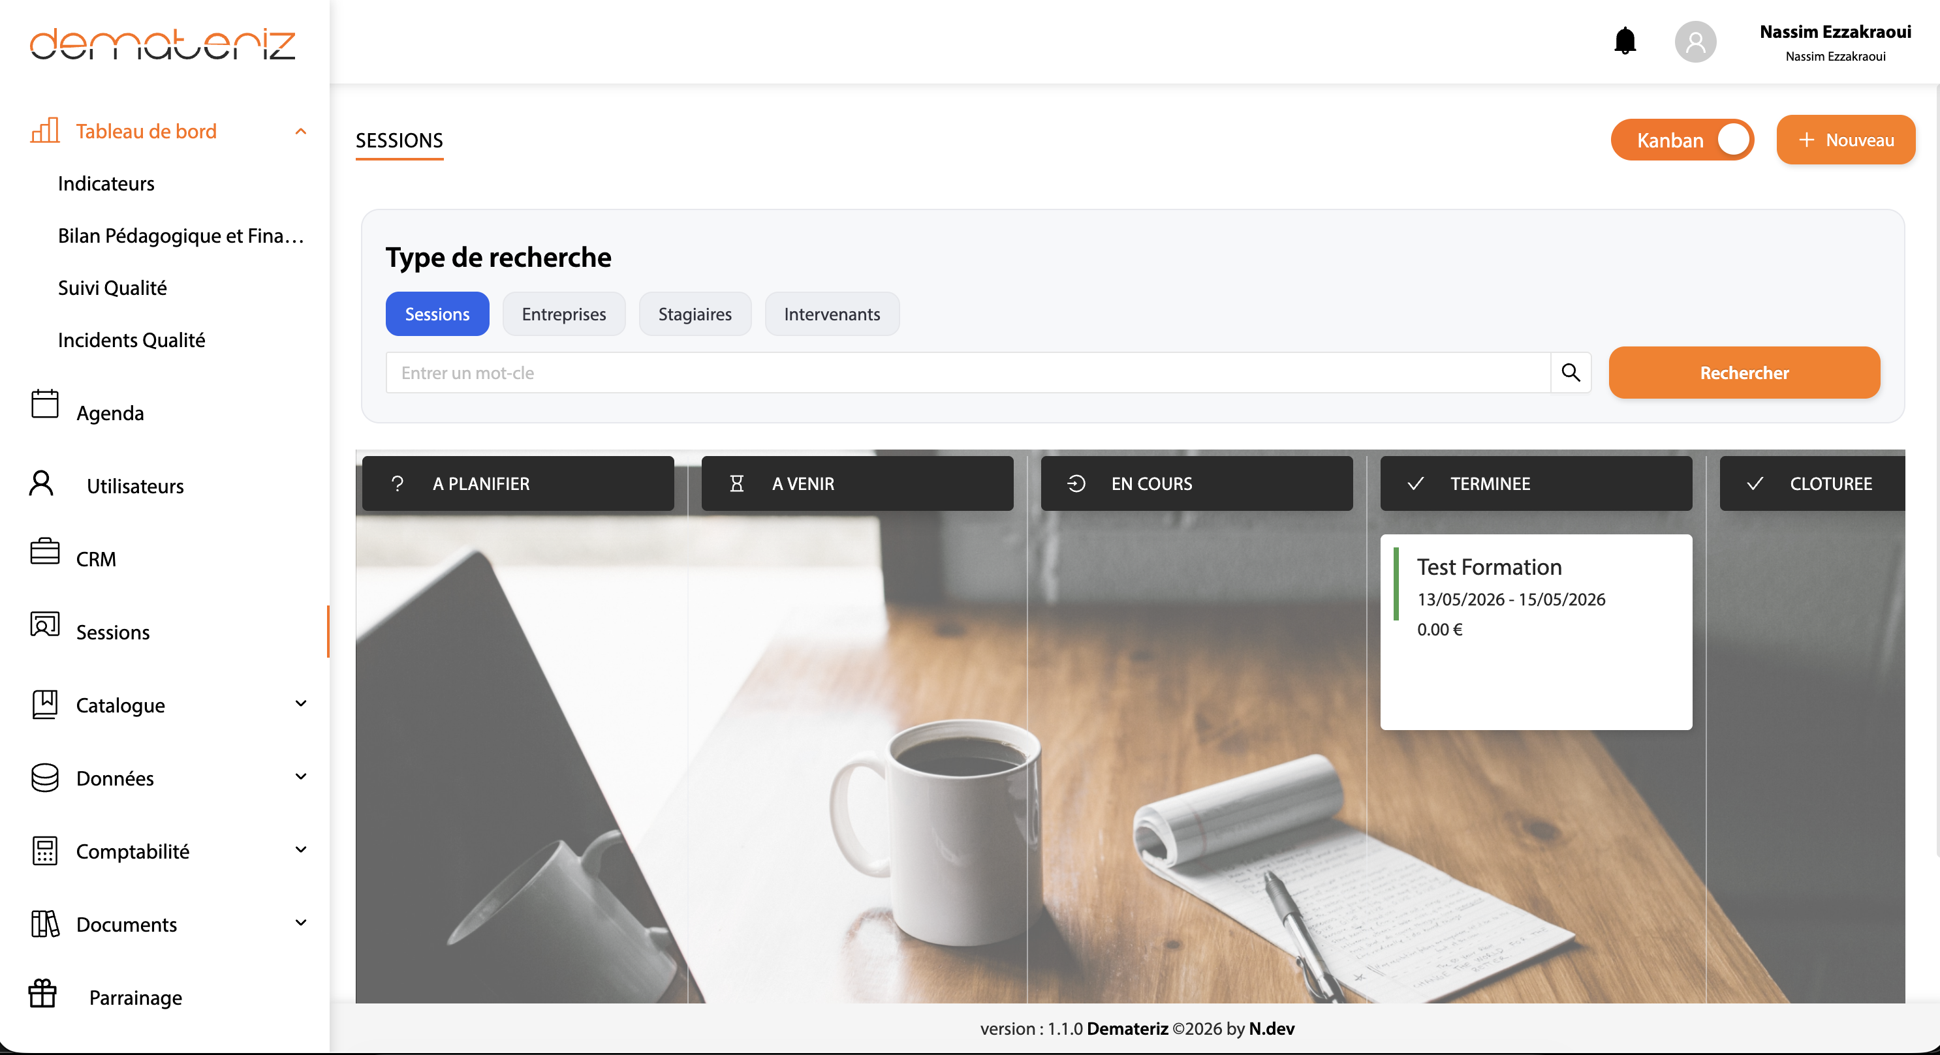Image resolution: width=1940 pixels, height=1055 pixels.
Task: Expand the Documents submenu chevron
Action: click(300, 922)
